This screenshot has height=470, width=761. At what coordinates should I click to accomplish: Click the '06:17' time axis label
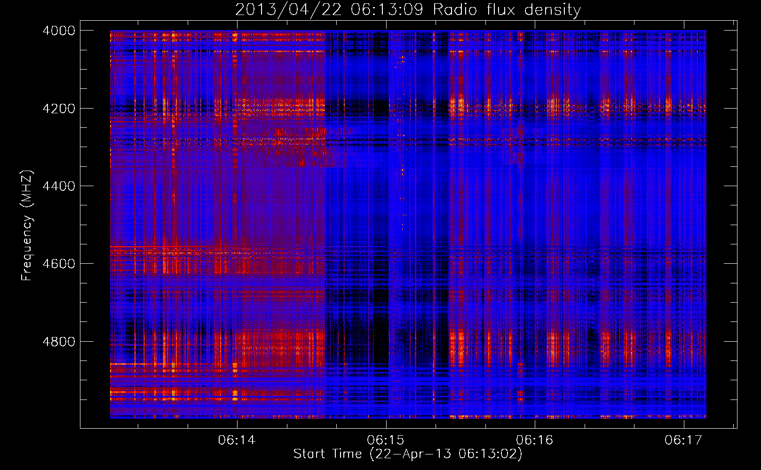[x=683, y=440]
